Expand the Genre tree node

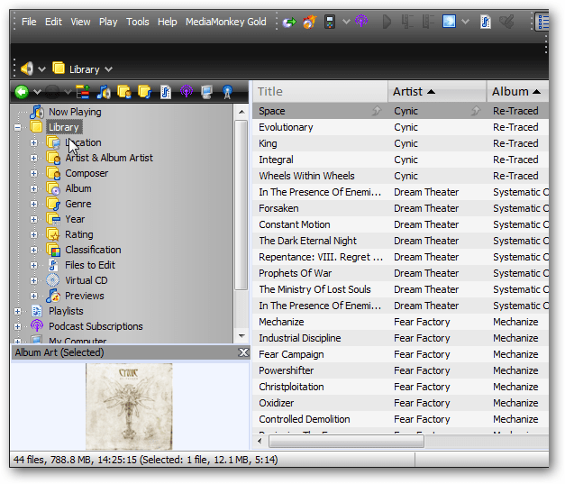(33, 204)
